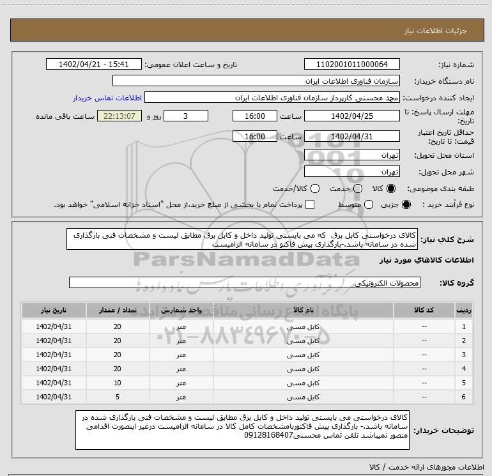Click the شهر محل تحویل field

351,171
